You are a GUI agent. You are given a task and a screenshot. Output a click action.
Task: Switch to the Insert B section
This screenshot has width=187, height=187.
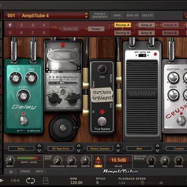pyautogui.click(x=171, y=33)
